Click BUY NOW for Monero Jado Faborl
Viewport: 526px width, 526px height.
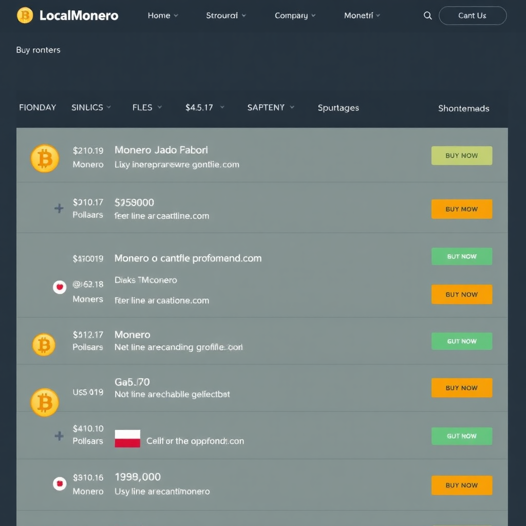(x=462, y=156)
